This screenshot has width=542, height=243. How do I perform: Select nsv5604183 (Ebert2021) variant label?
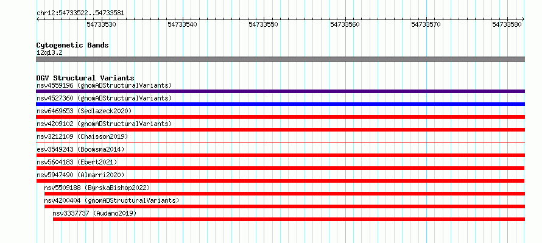77,162
